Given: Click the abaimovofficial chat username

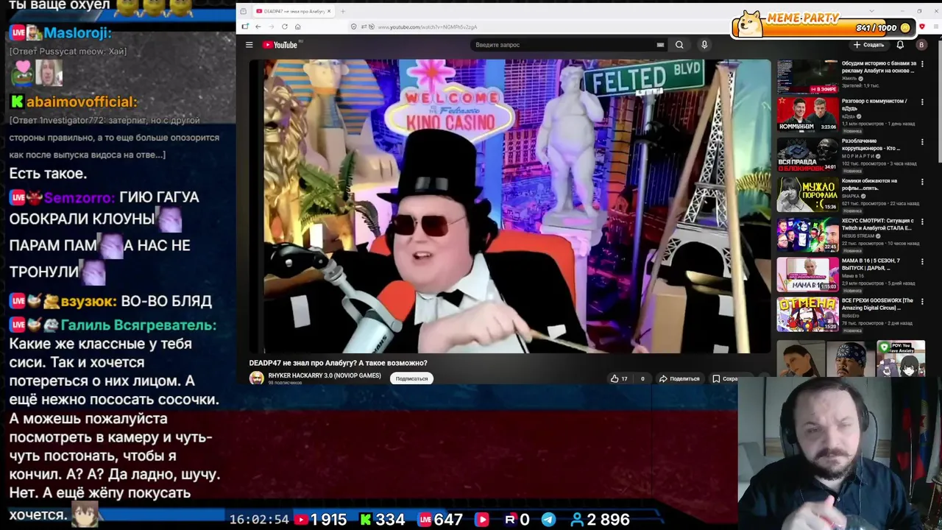Looking at the screenshot, I should point(81,102).
